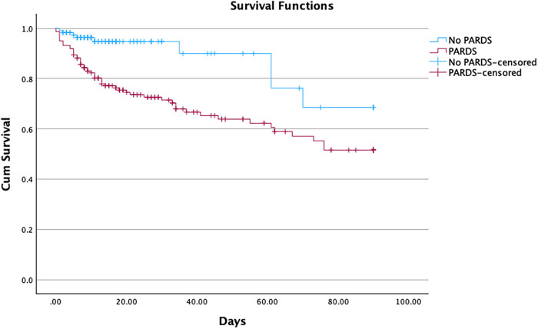Click the PARDS-censored legend marker
Screen dimensions: 538x329
click(438, 73)
